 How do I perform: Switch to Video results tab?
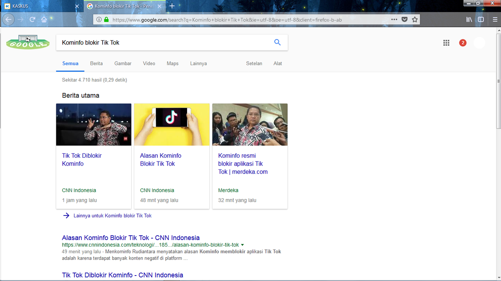tap(149, 64)
